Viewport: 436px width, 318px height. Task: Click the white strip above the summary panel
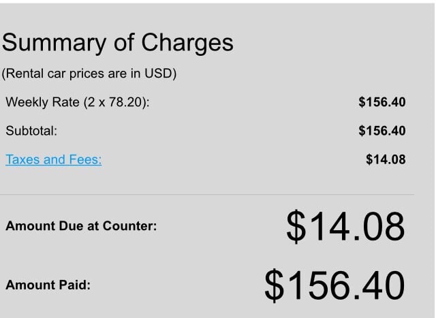(218, 1)
